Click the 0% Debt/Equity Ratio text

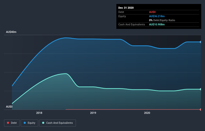click(x=162, y=20)
